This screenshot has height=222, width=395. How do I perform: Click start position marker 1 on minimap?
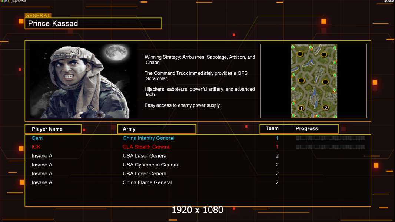[x=301, y=108]
